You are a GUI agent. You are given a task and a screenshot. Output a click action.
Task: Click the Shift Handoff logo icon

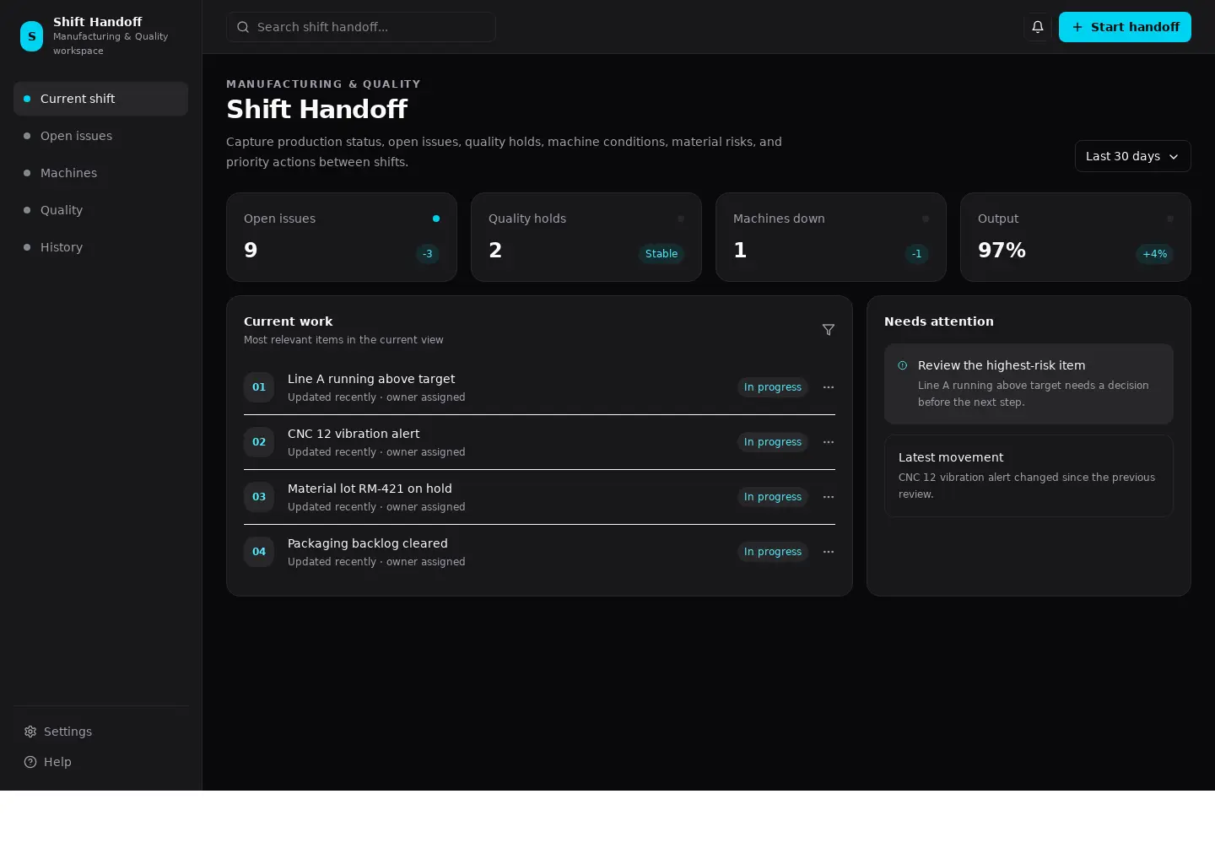(x=31, y=36)
